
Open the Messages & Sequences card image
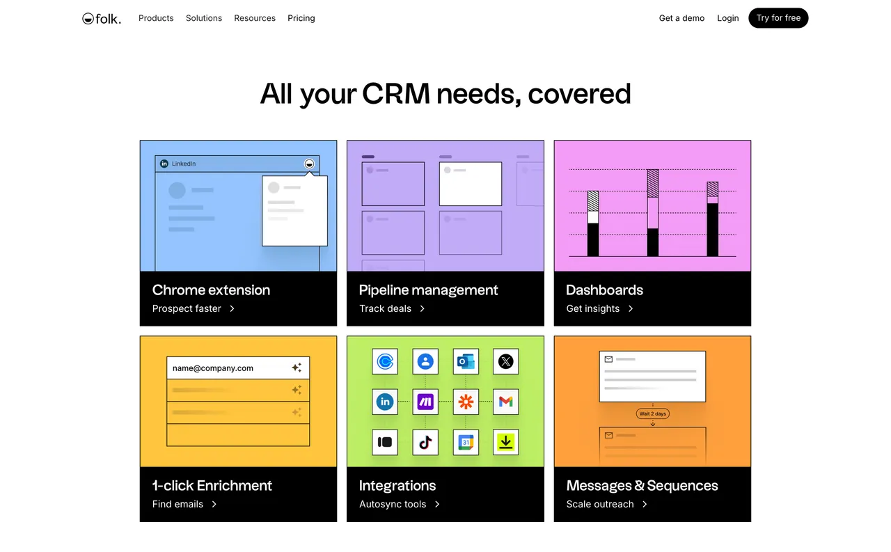point(652,402)
